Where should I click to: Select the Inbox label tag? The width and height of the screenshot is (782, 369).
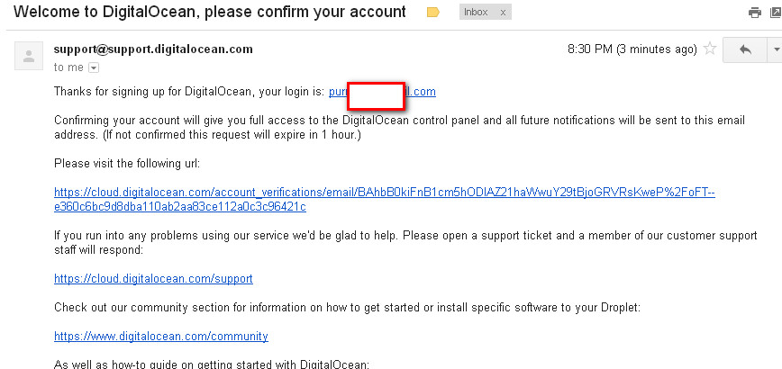tap(476, 13)
